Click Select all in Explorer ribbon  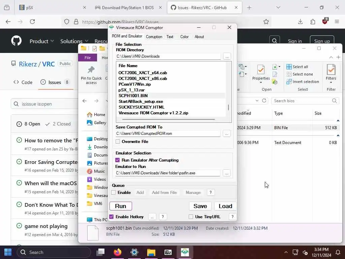pyautogui.click(x=297, y=67)
